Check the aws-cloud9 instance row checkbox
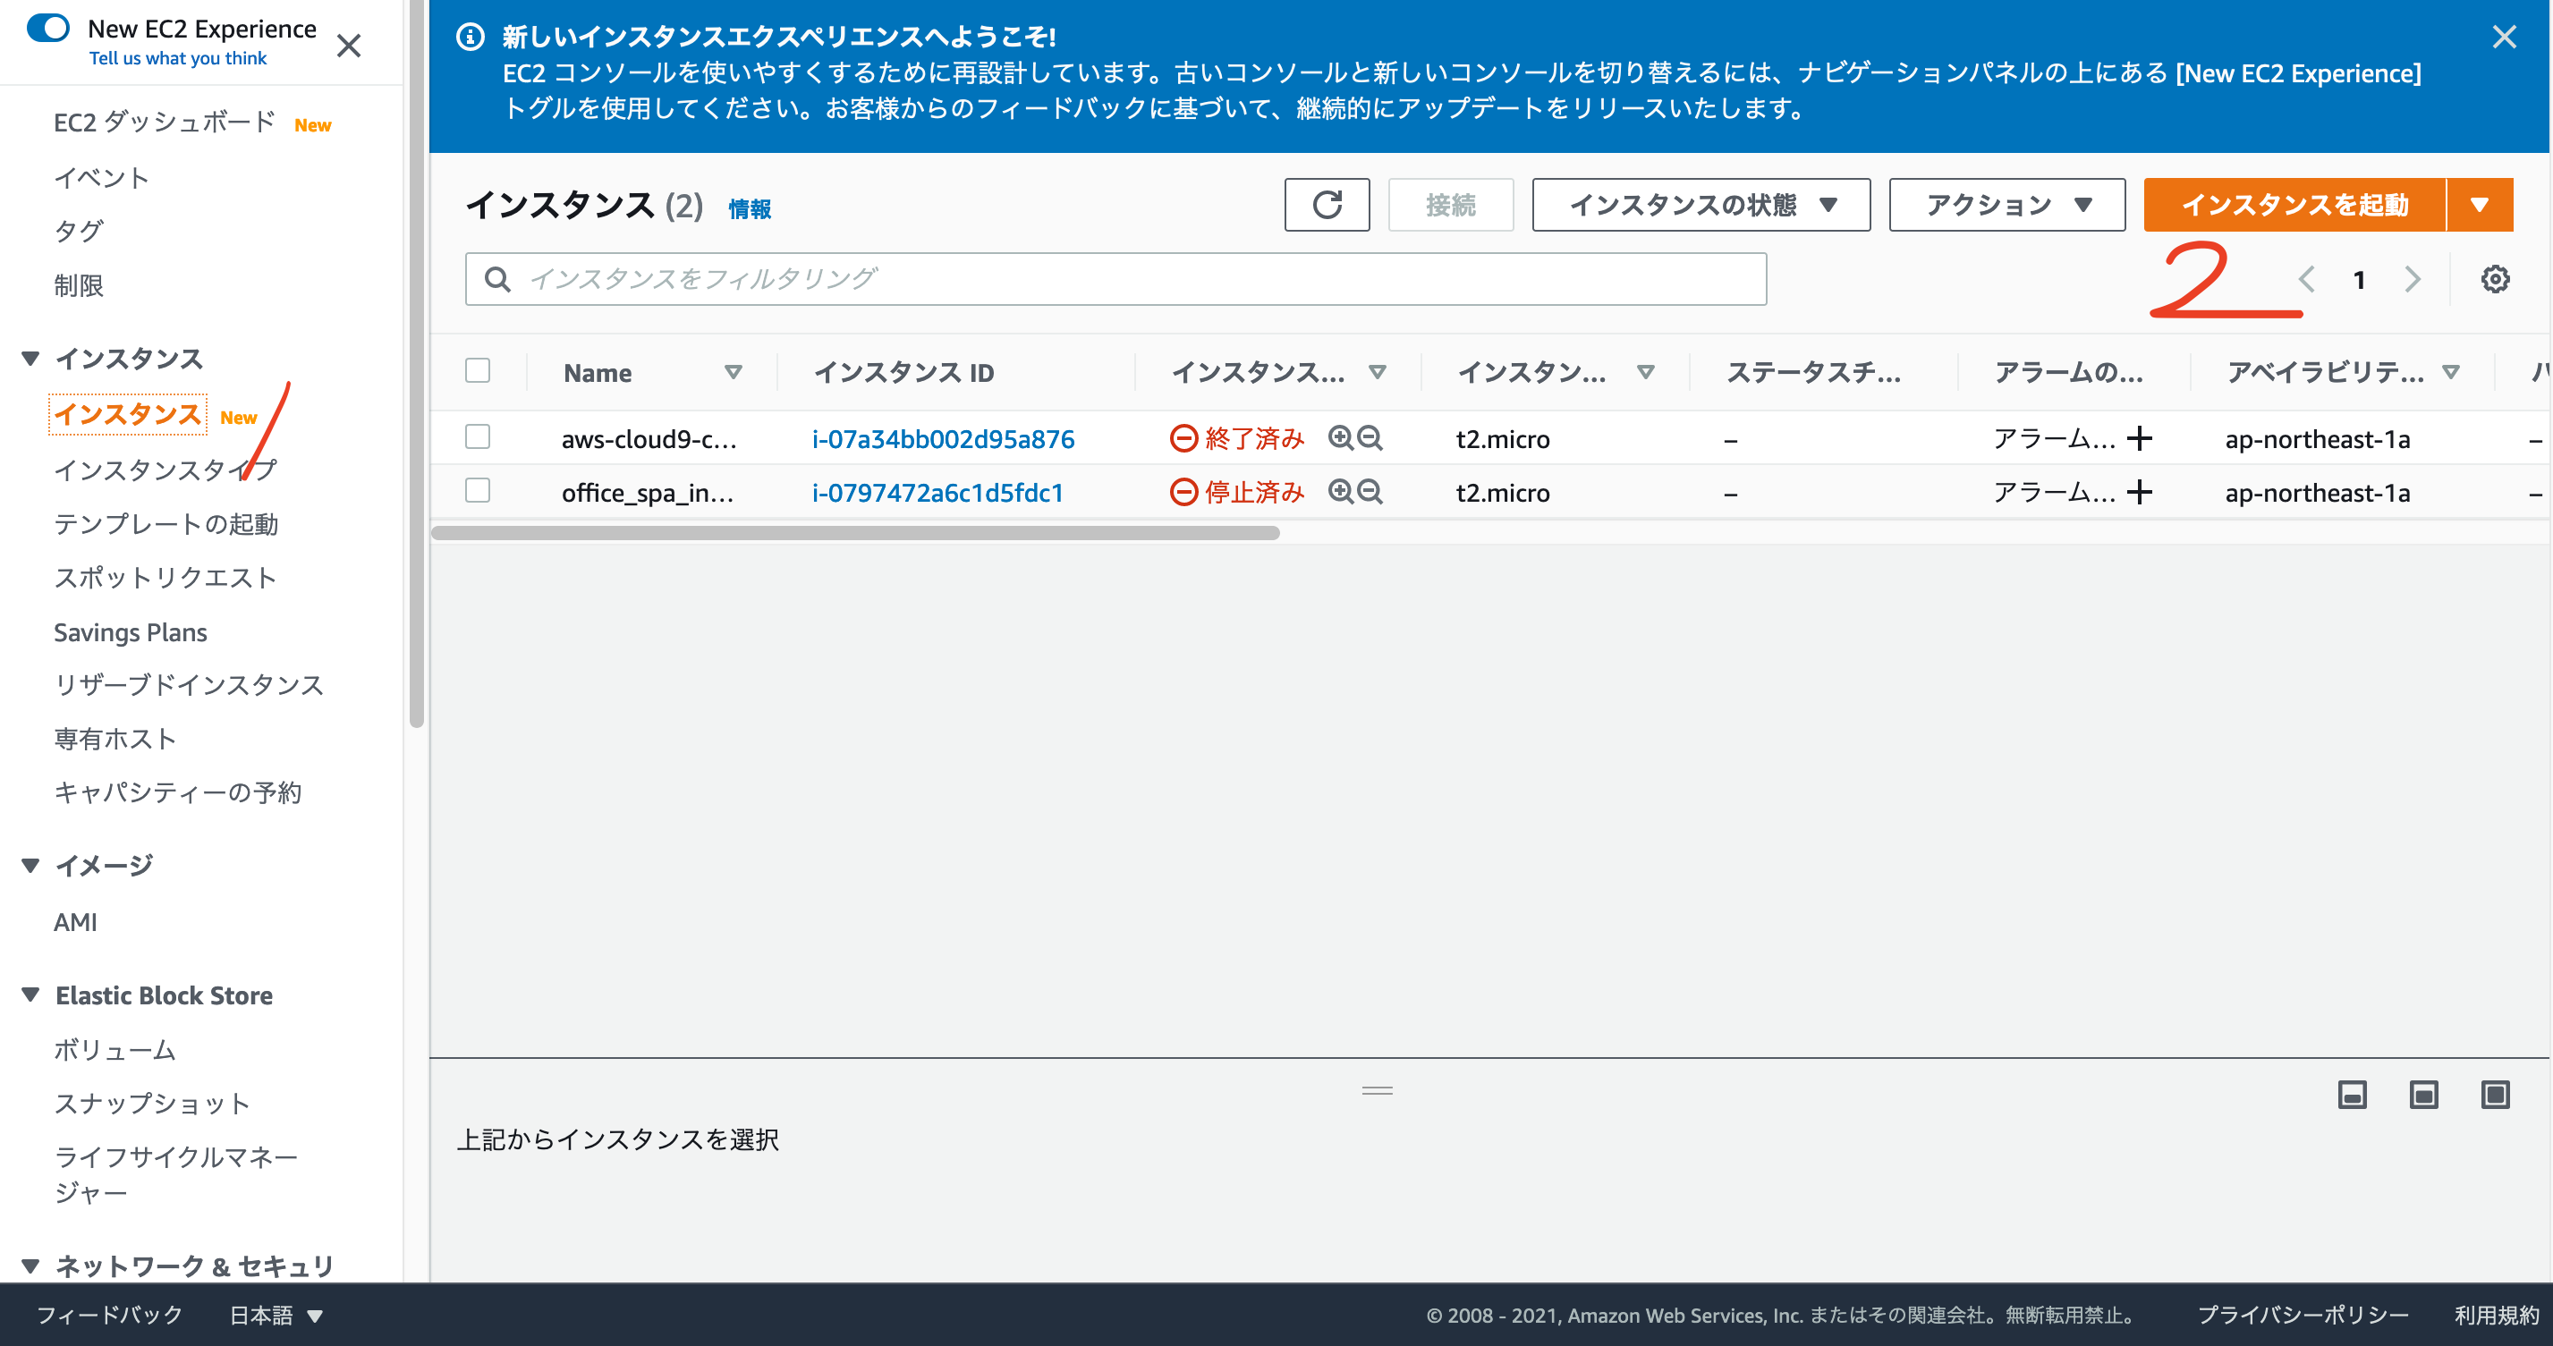This screenshot has width=2553, height=1346. pyautogui.click(x=477, y=436)
